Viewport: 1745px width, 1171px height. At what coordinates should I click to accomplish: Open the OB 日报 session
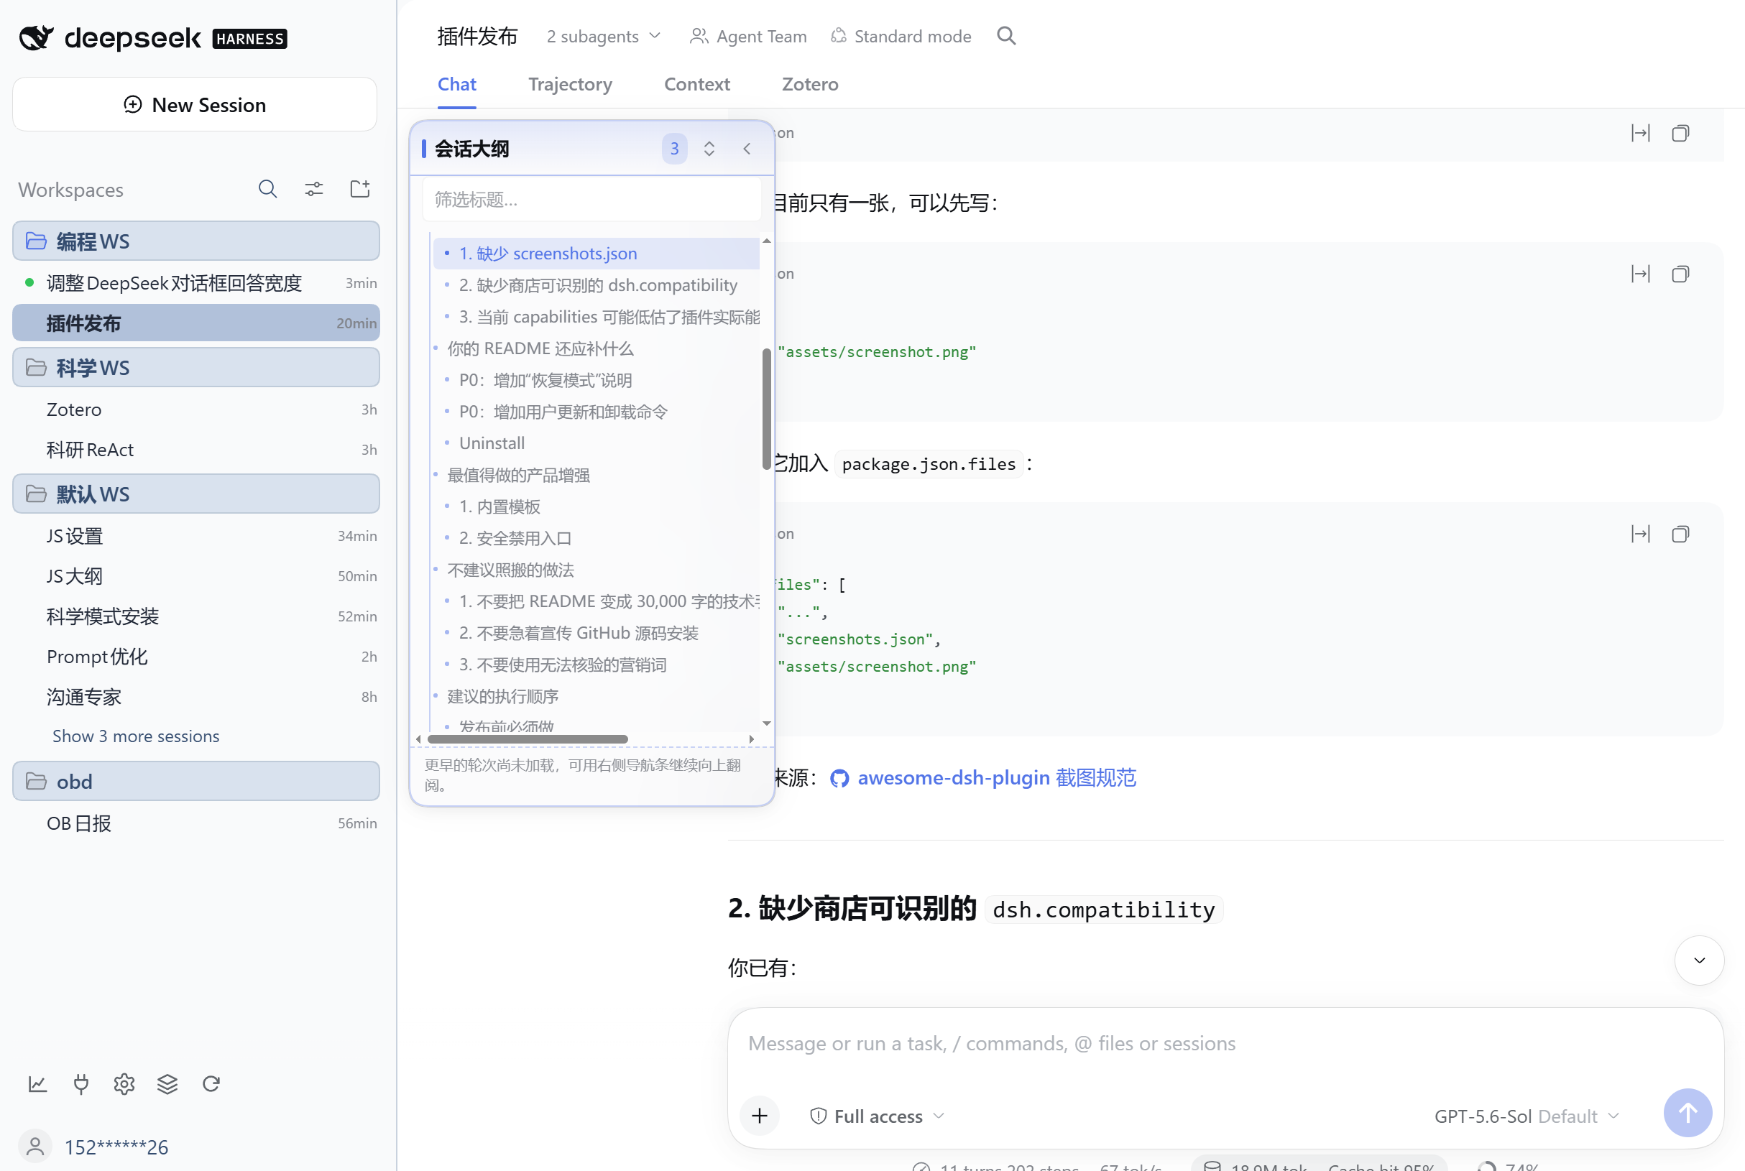(195, 823)
